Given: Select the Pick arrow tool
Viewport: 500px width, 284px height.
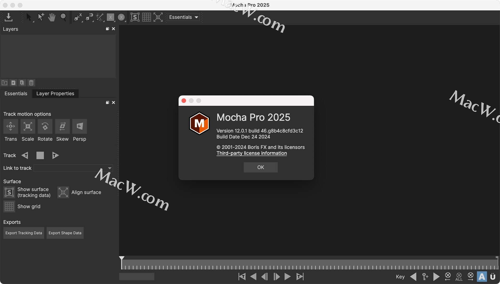Looking at the screenshot, I should [x=29, y=17].
